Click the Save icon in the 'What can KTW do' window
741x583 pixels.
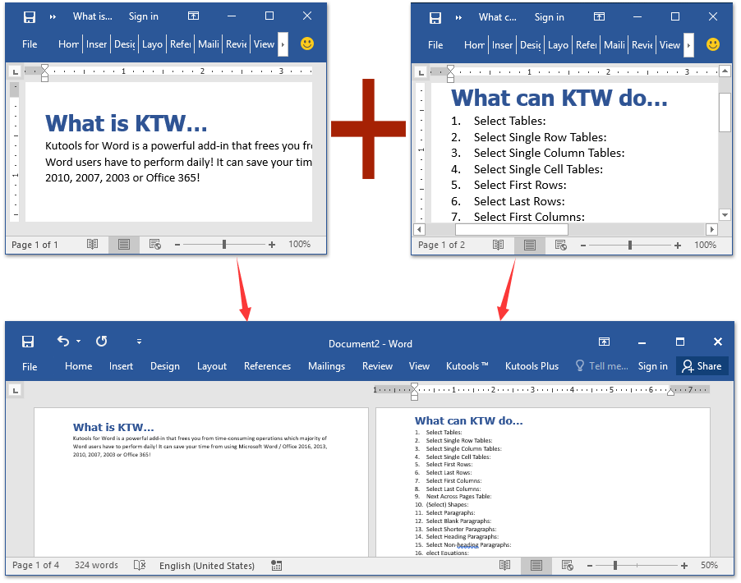tap(435, 16)
